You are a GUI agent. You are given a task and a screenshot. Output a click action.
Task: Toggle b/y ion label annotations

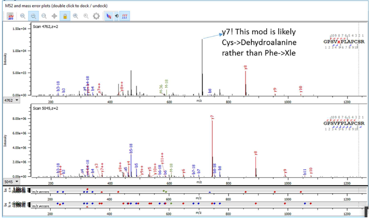click(x=109, y=16)
